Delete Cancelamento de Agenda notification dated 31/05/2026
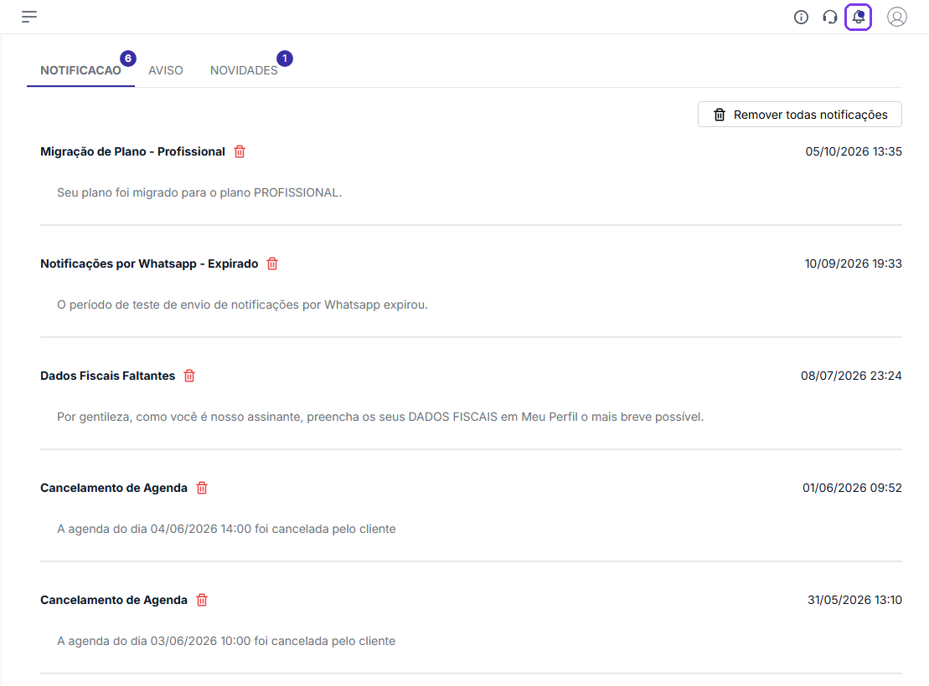The image size is (929, 686). (202, 600)
